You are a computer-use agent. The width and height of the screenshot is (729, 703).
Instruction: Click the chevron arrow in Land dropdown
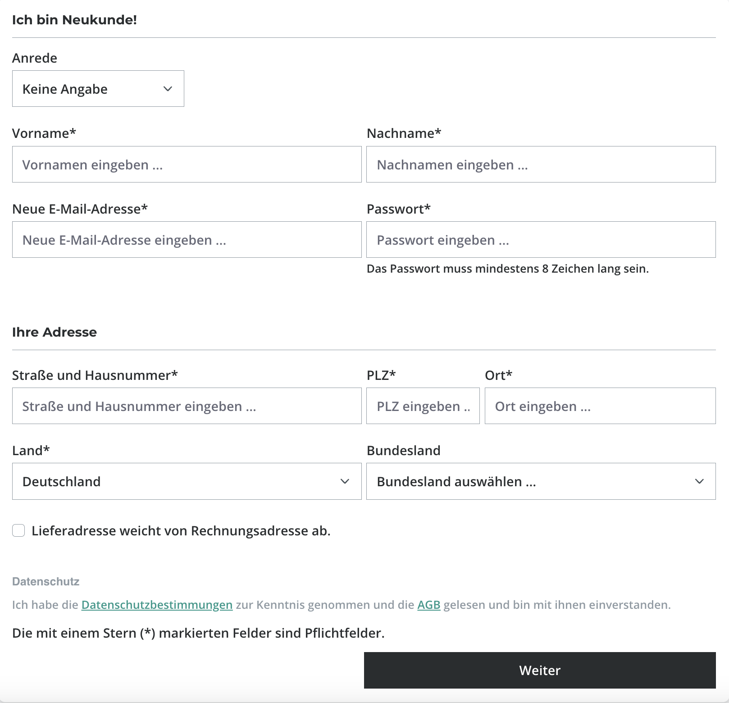(x=345, y=481)
